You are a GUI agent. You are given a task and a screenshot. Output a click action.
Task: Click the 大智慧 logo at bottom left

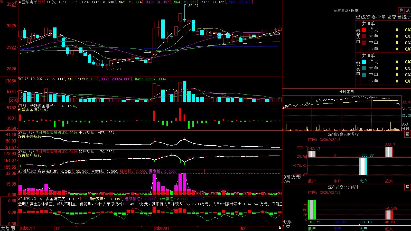click(8, 228)
